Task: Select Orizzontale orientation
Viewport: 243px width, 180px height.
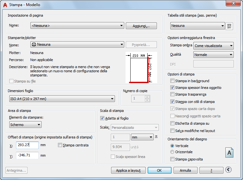Action: coord(172,152)
